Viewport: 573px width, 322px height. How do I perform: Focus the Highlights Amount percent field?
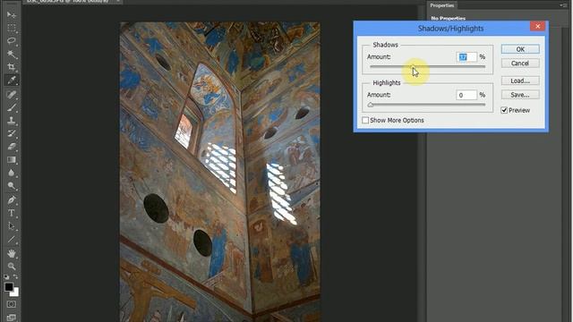(466, 95)
